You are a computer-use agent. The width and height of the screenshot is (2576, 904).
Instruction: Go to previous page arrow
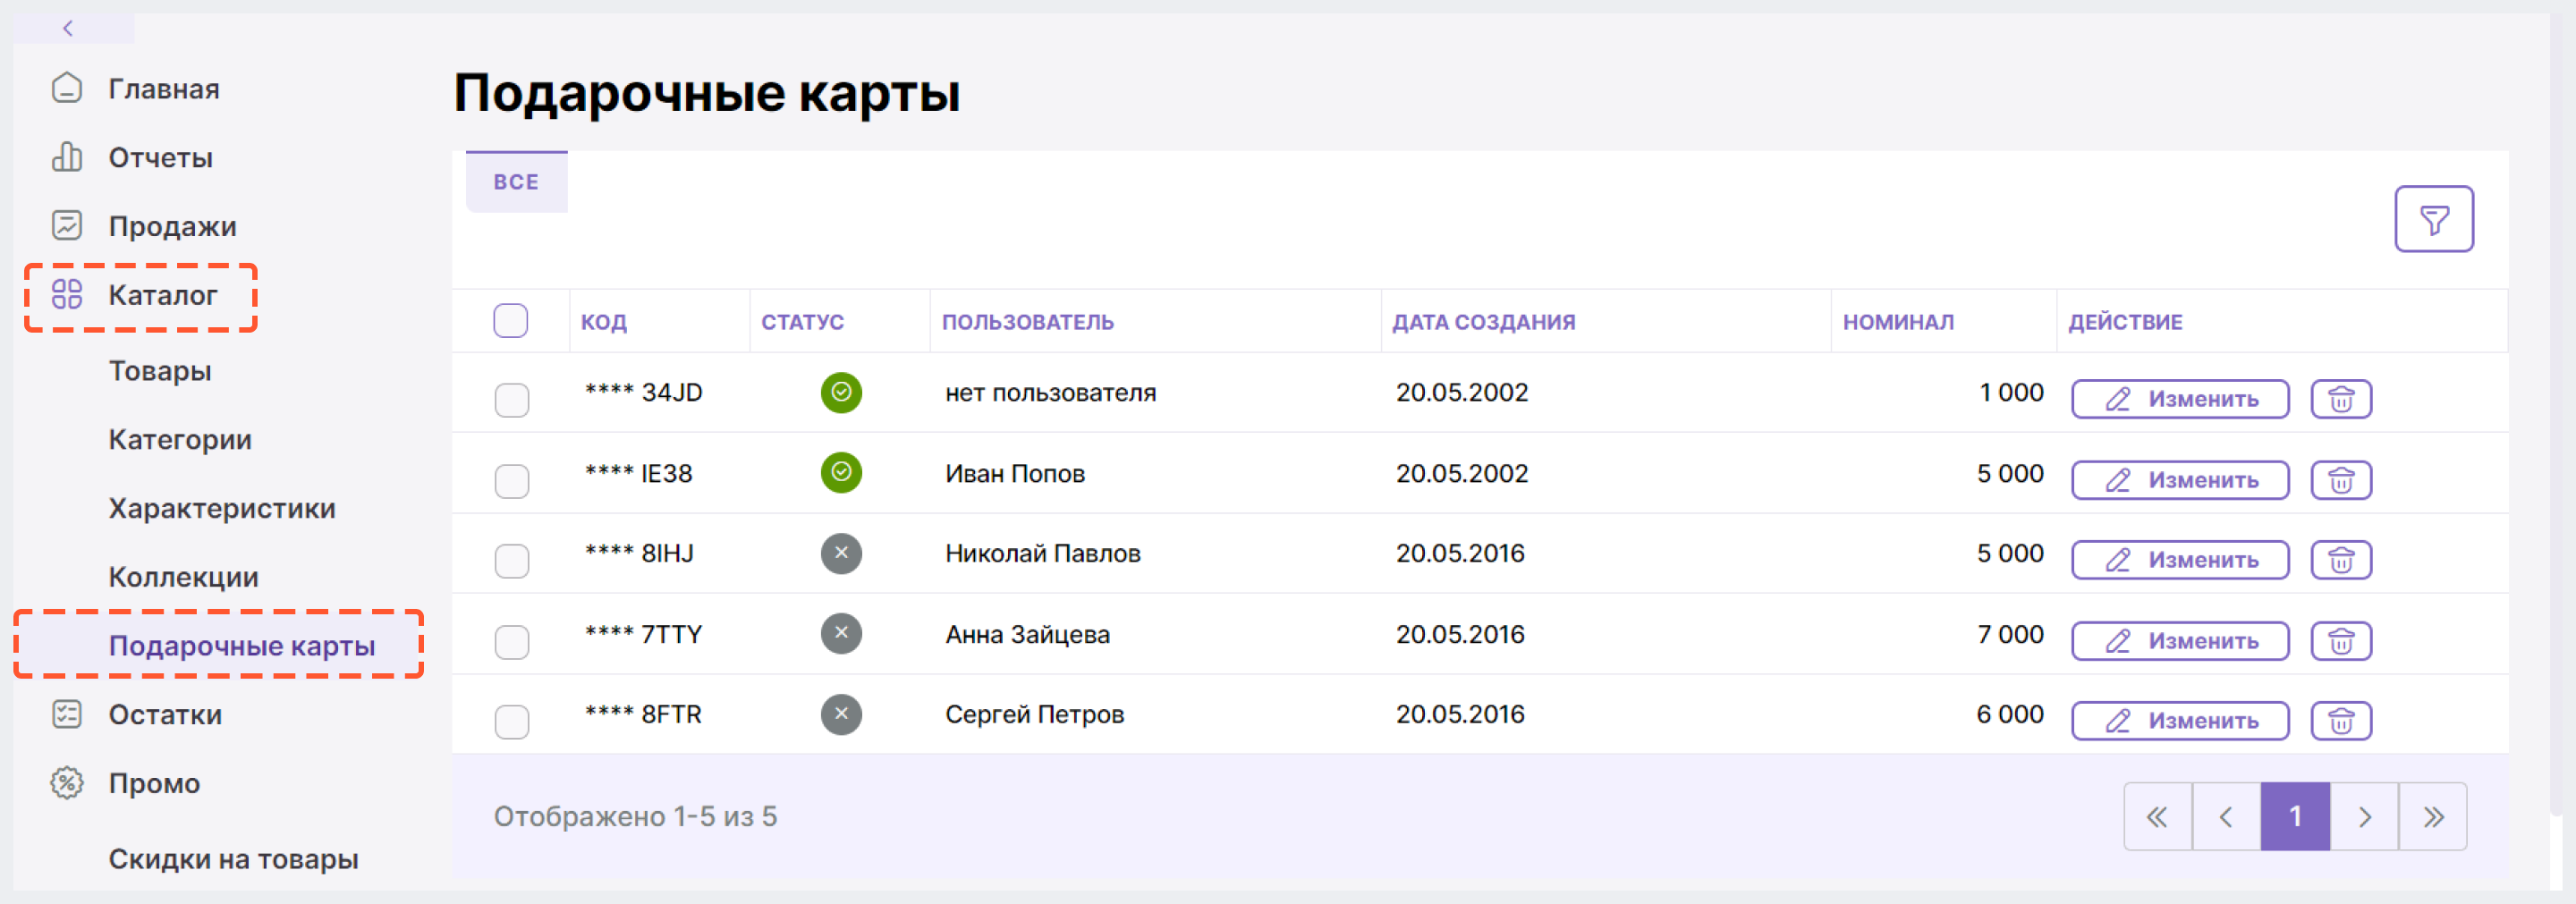2226,816
